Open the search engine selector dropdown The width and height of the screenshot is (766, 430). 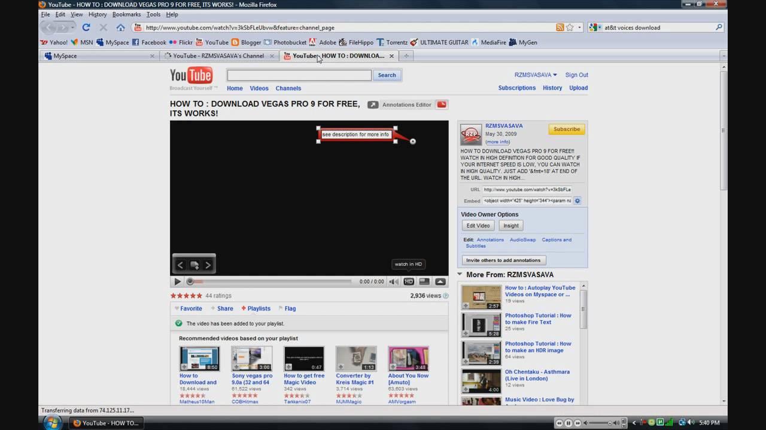[x=599, y=27]
